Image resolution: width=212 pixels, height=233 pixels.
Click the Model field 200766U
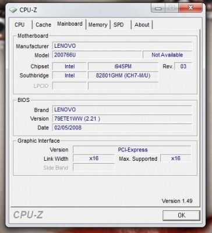click(97, 55)
